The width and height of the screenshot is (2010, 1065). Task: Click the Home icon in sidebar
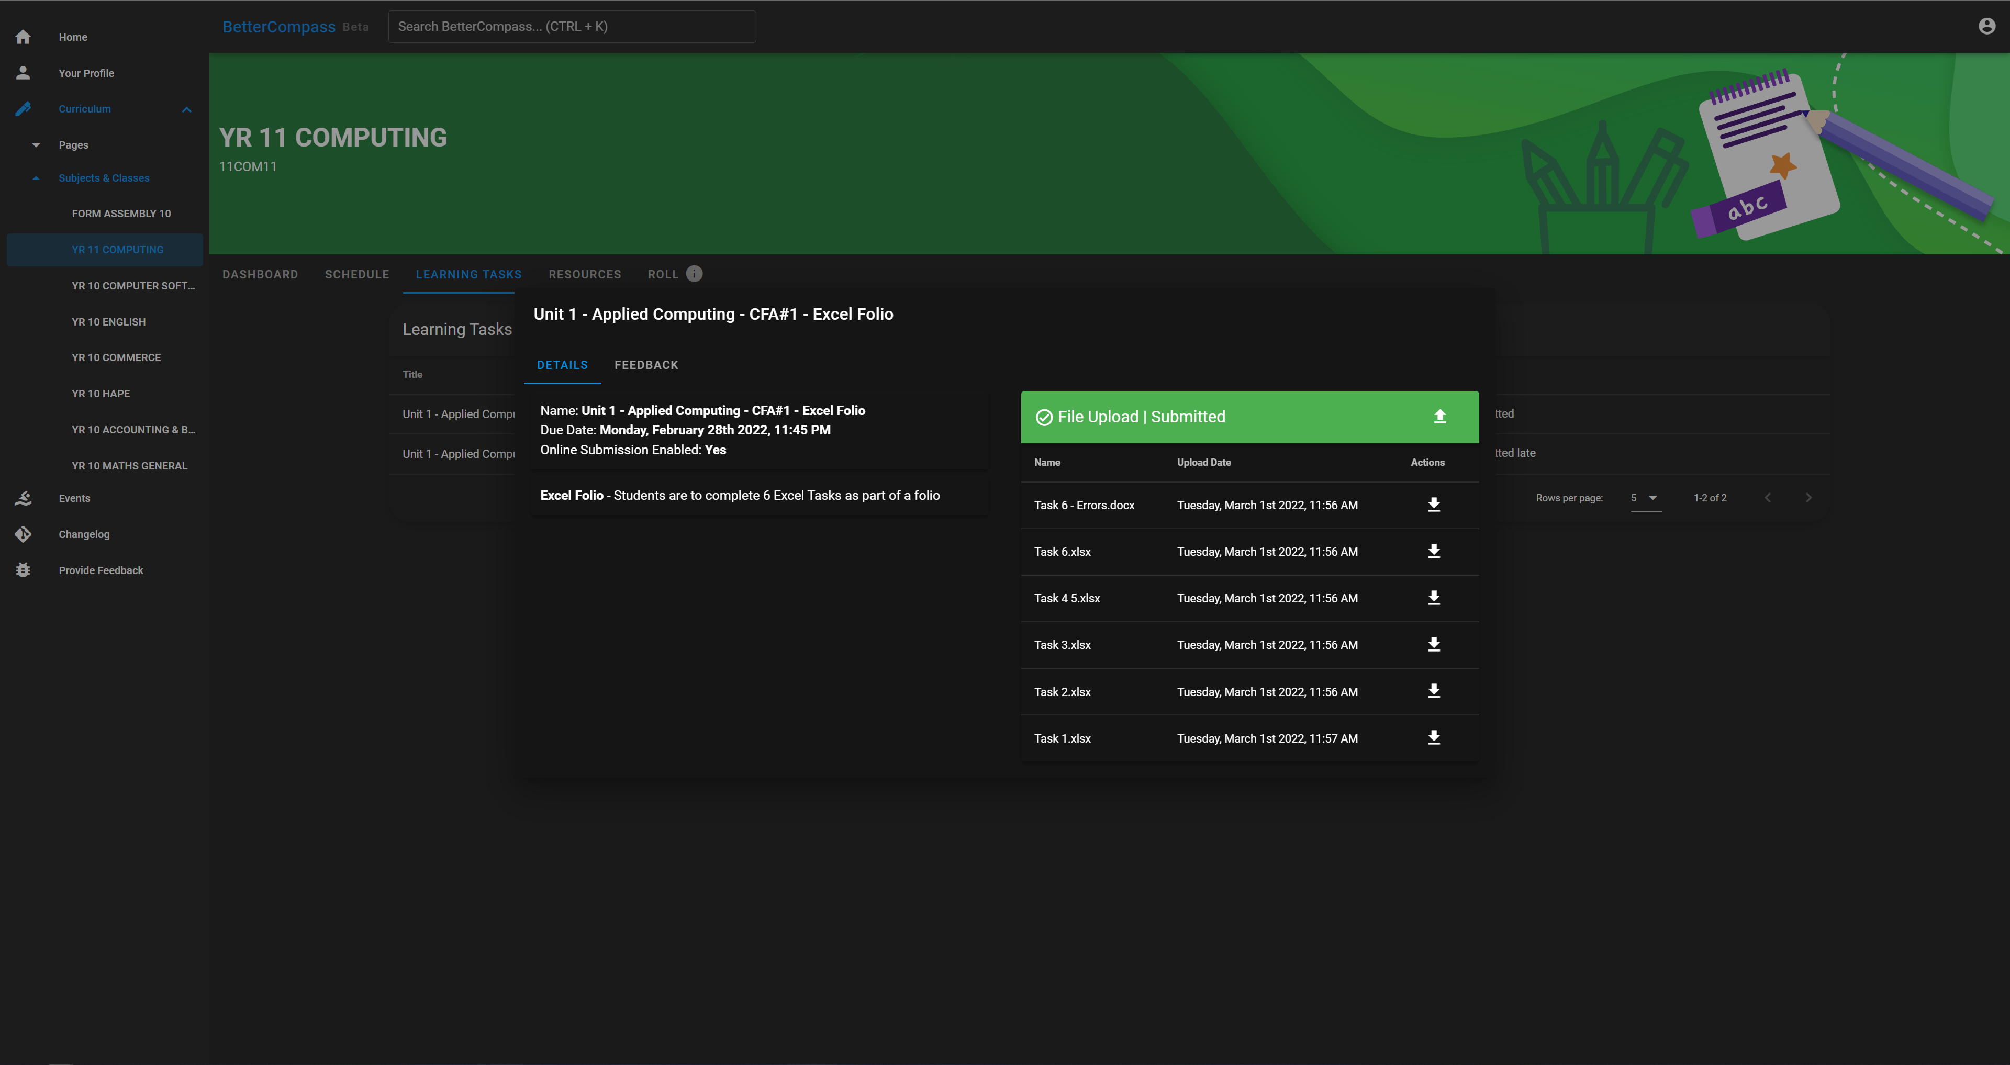pyautogui.click(x=23, y=37)
